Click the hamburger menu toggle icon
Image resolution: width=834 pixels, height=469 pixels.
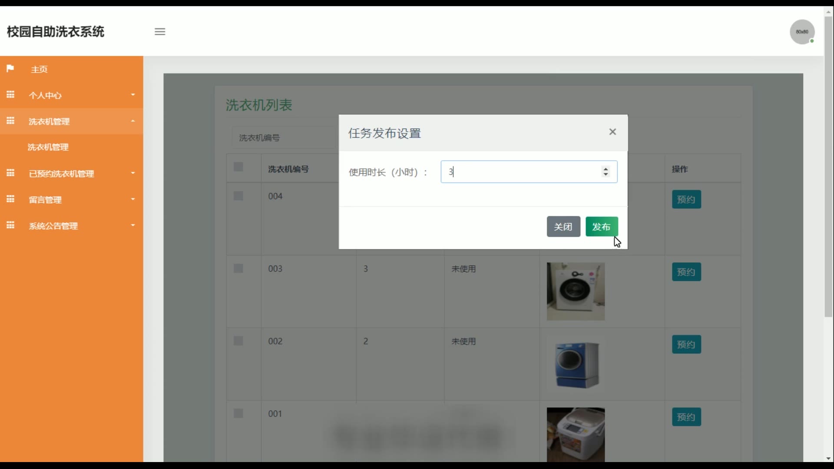coord(160,32)
